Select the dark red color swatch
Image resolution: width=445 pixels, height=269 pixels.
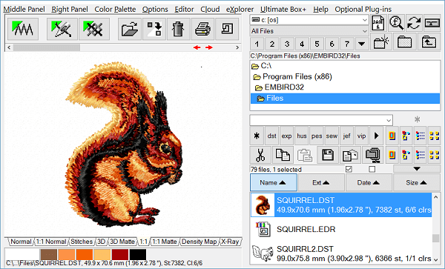119,254
